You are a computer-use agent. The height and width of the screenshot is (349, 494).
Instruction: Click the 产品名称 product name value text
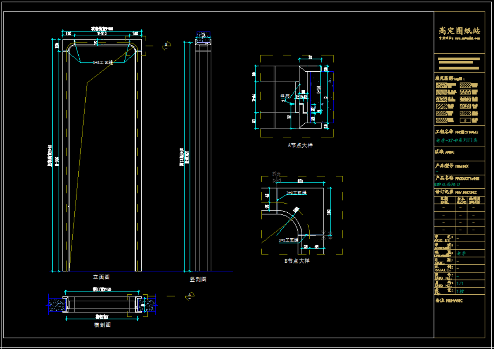pyautogui.click(x=449, y=184)
